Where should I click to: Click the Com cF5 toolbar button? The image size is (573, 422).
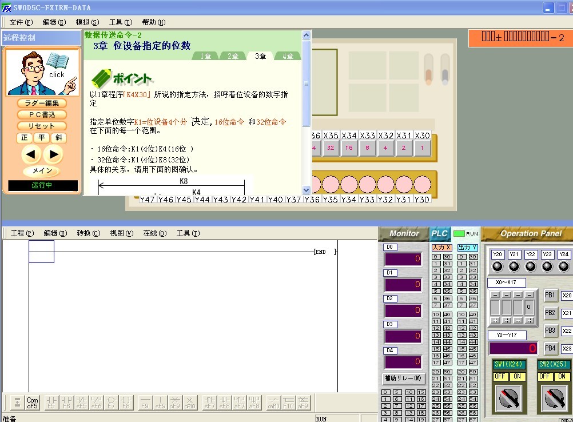[33, 403]
